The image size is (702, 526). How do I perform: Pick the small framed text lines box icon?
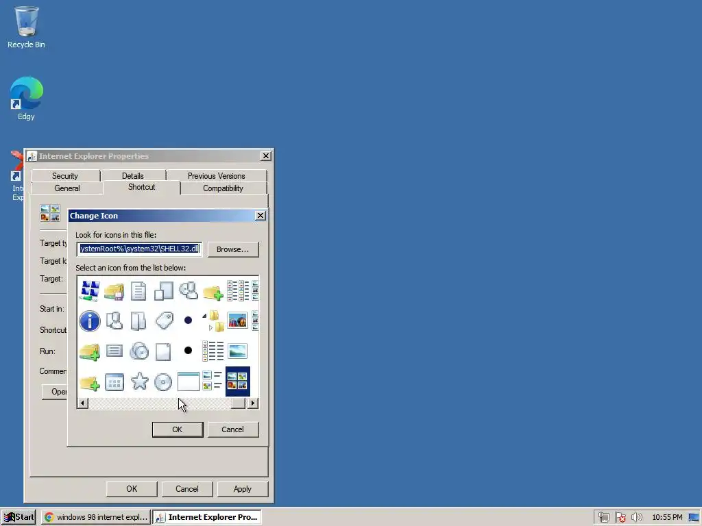click(114, 351)
